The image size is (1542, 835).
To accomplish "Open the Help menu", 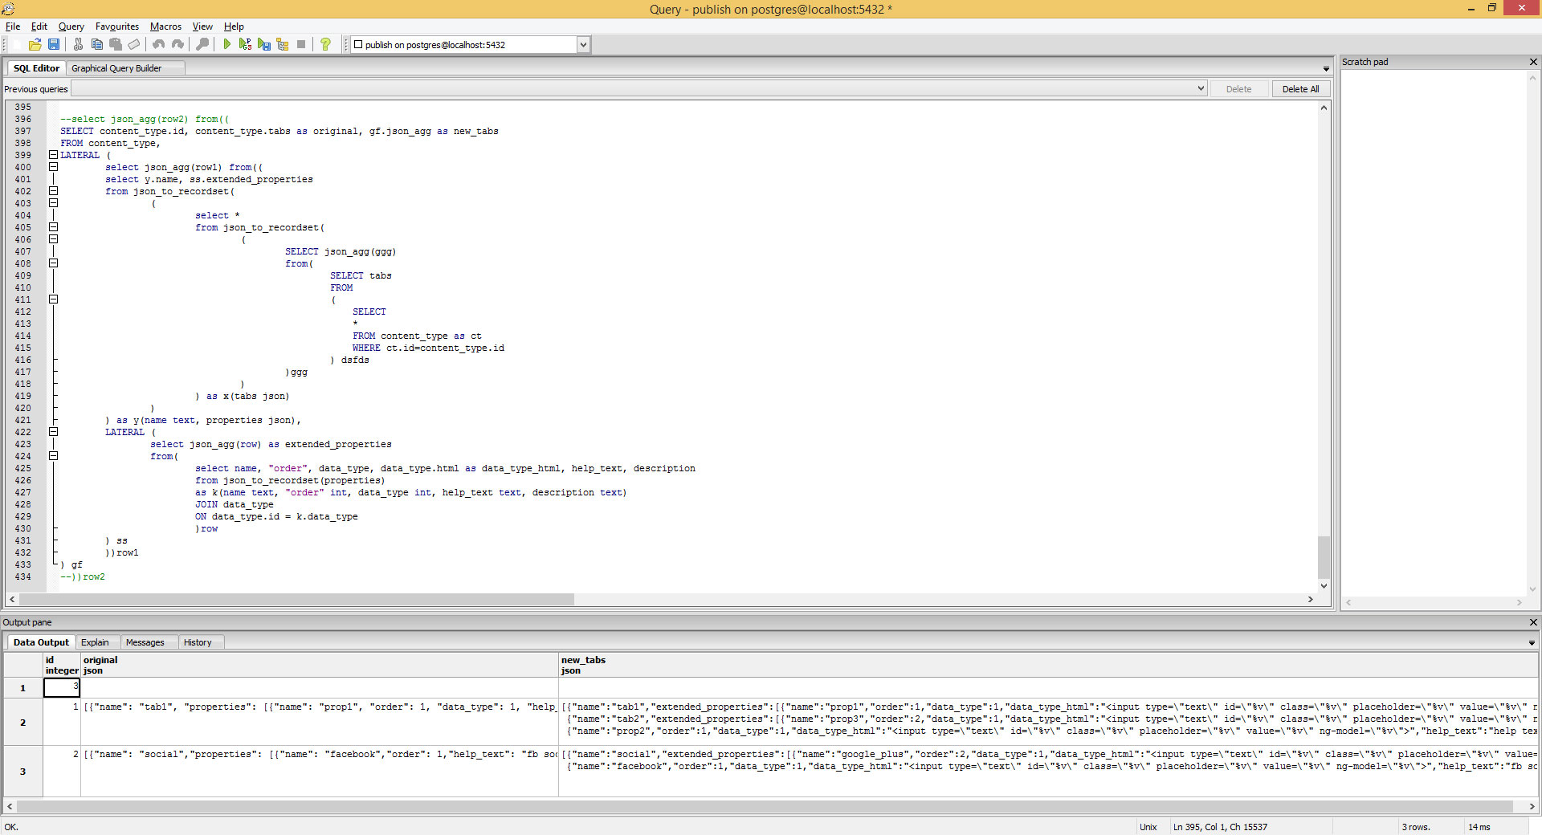I will pos(234,26).
